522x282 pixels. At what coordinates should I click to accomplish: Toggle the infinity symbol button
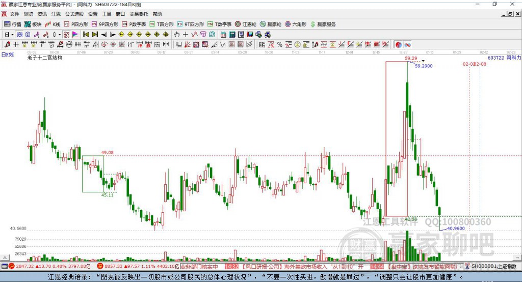(x=407, y=45)
